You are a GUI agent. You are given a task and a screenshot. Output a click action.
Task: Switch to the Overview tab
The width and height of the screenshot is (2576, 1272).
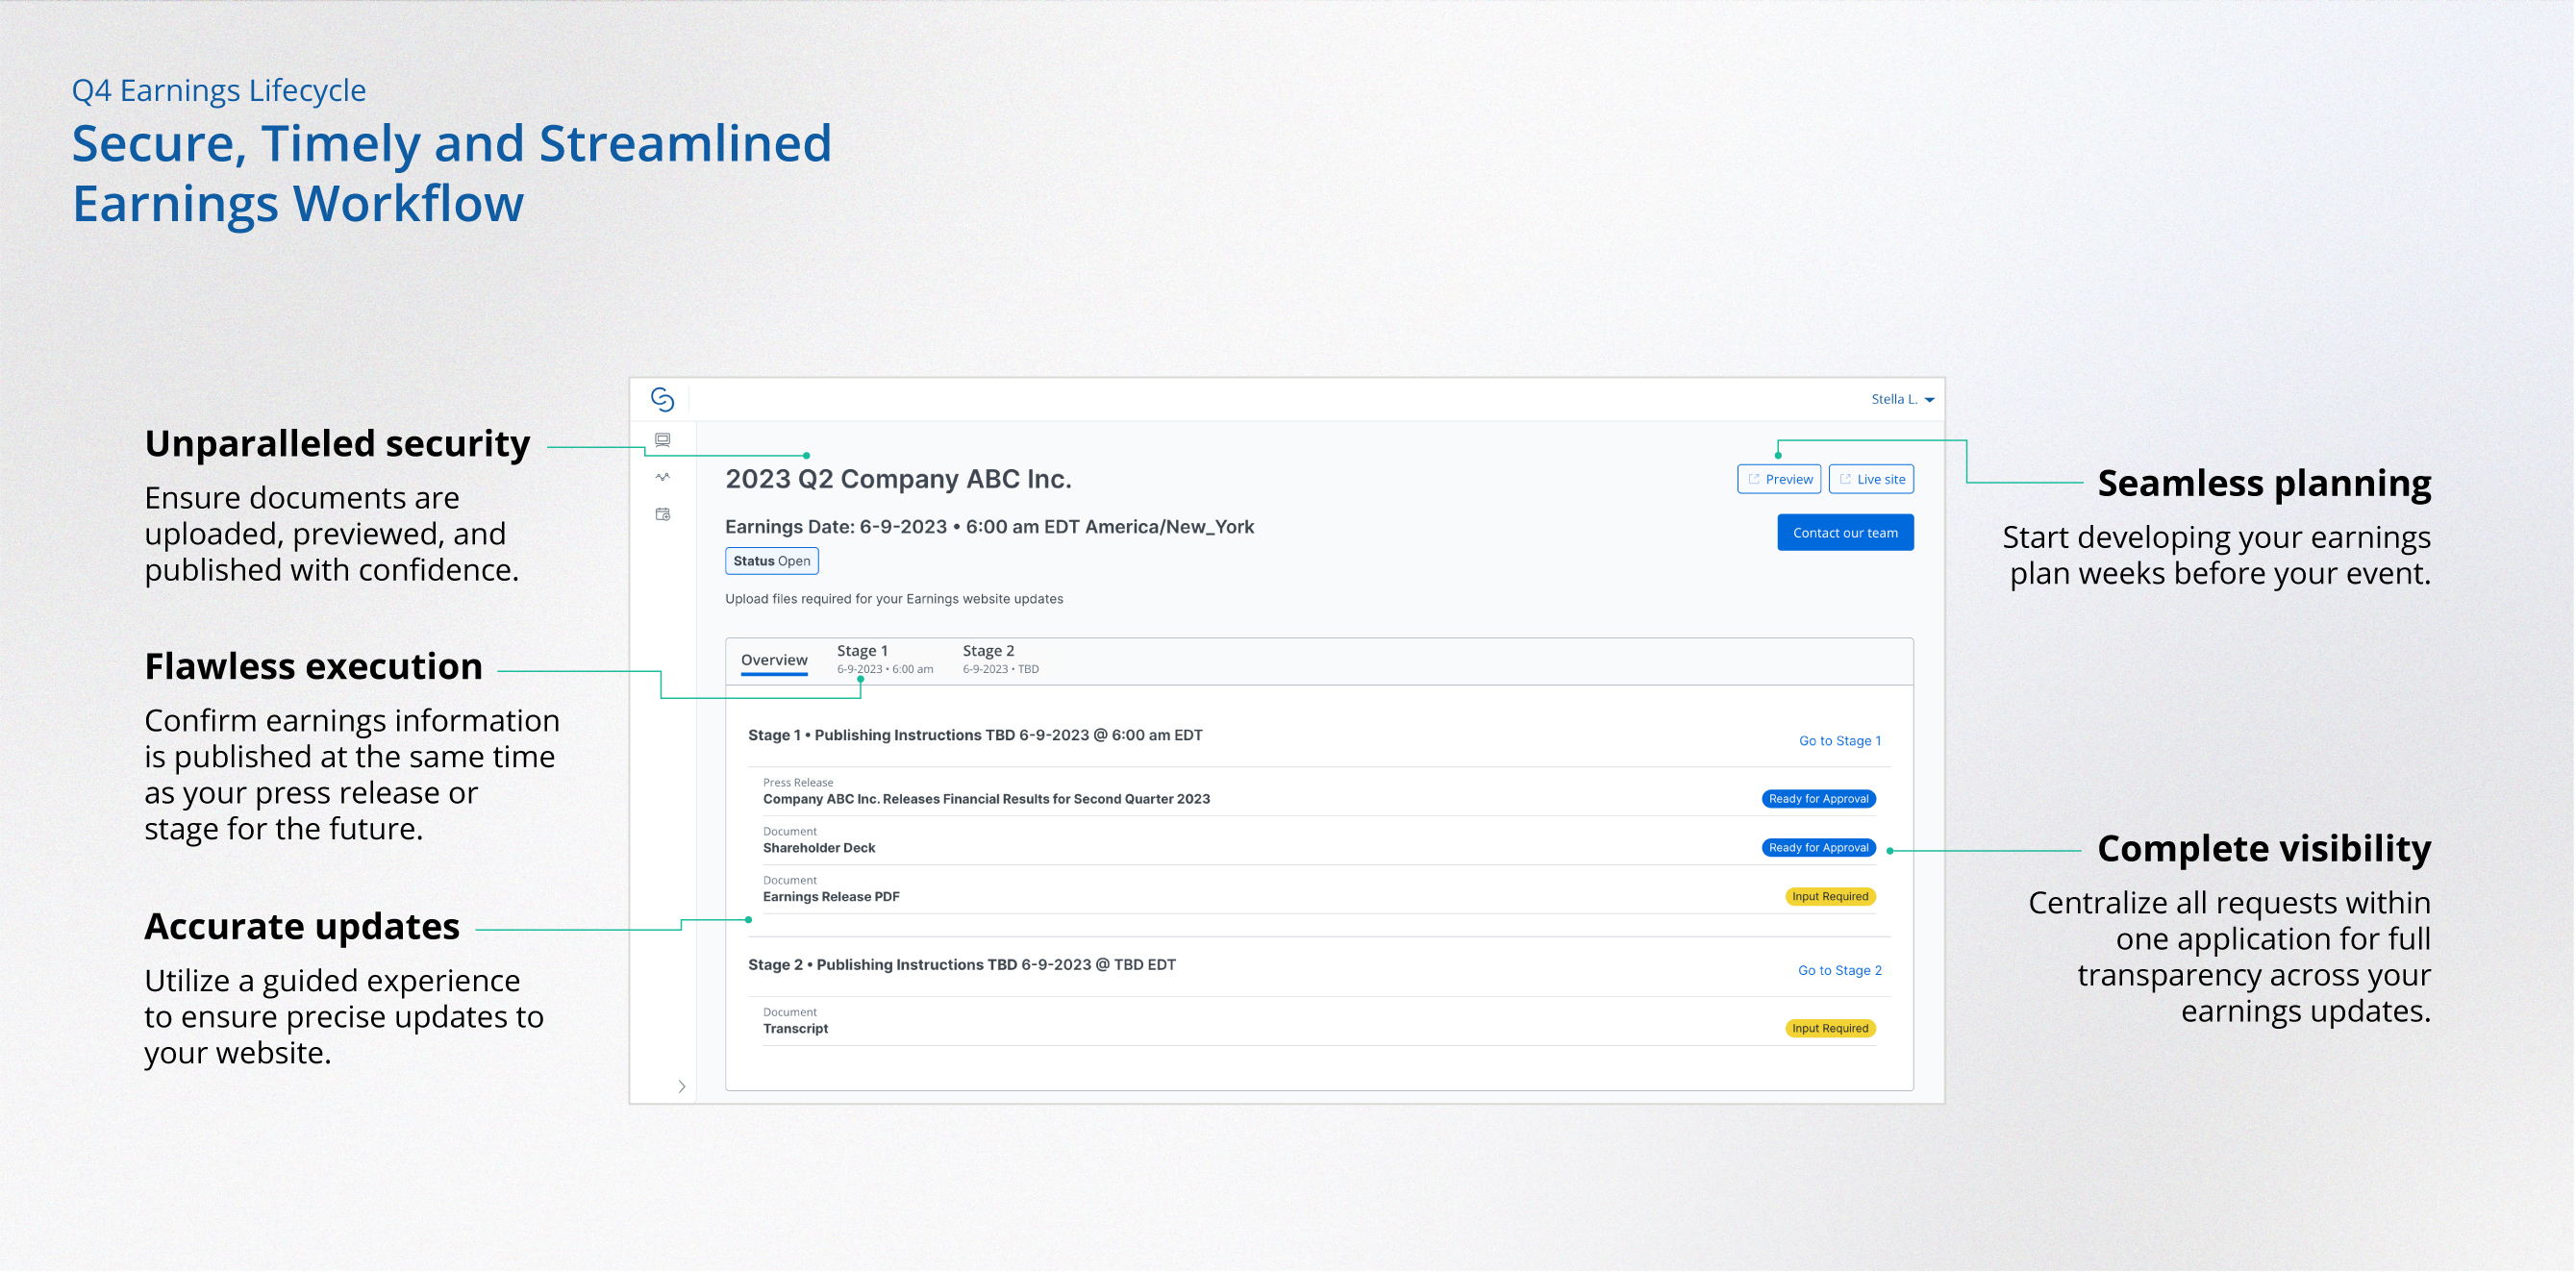(x=774, y=660)
